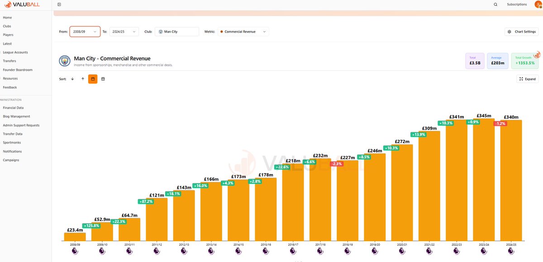Click the red -1.2% growth badge
Image resolution: width=543 pixels, height=262 pixels.
(500, 124)
